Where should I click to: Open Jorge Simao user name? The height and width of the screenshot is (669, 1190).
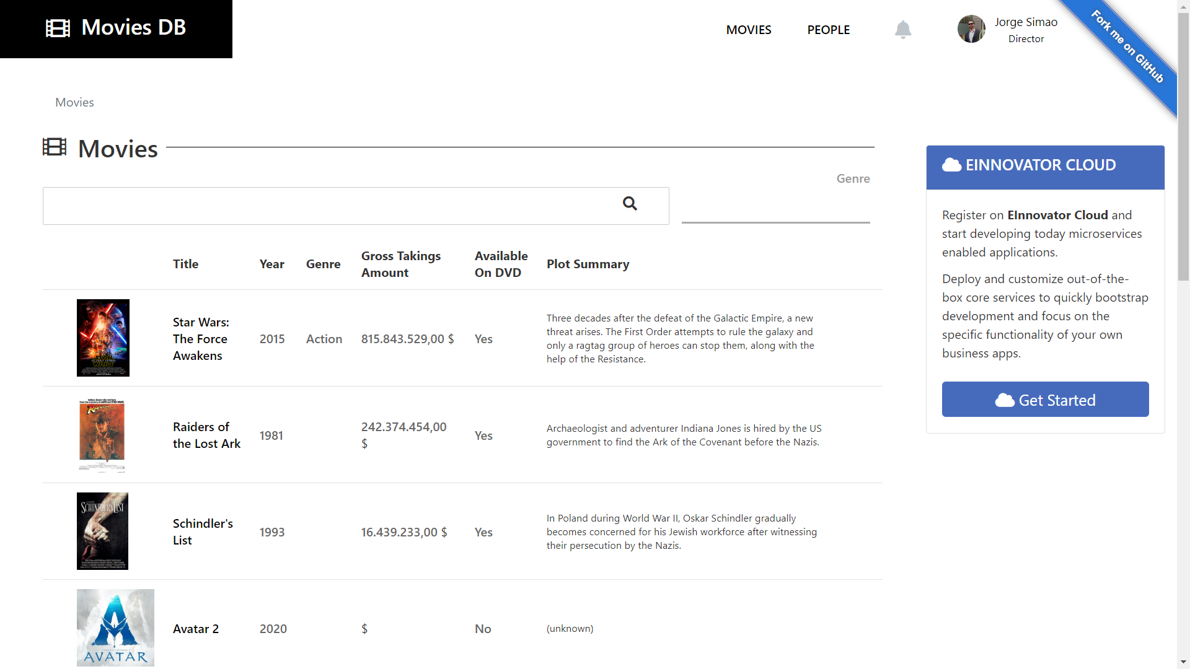(1026, 22)
